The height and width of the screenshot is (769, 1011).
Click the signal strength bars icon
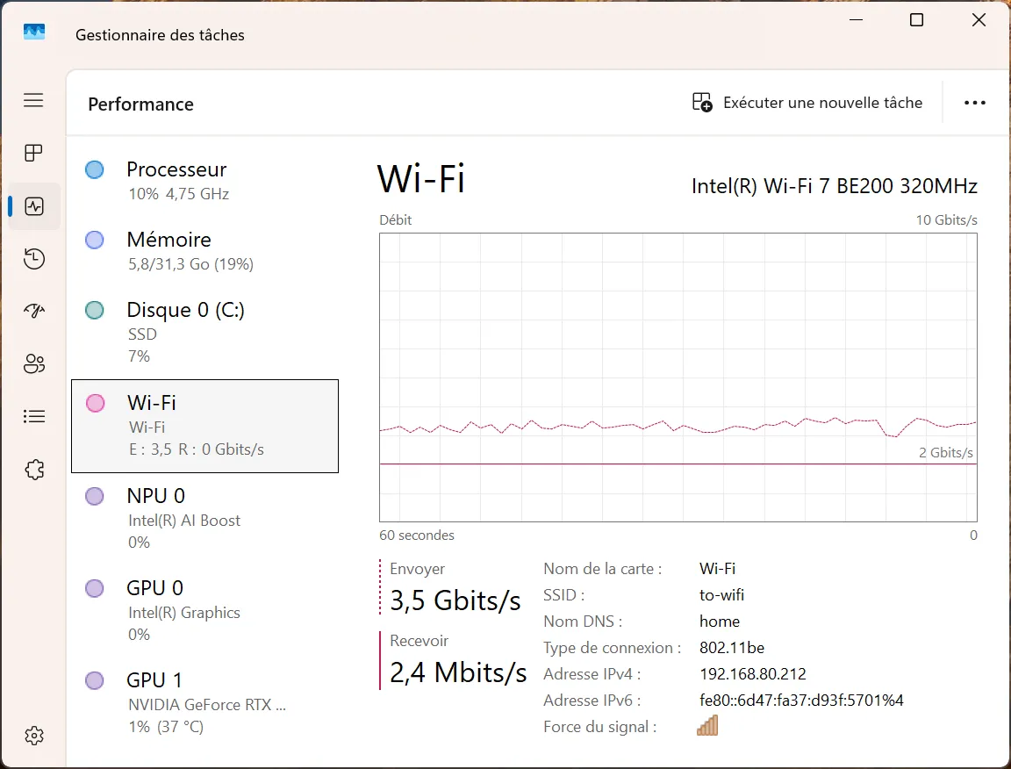click(707, 726)
